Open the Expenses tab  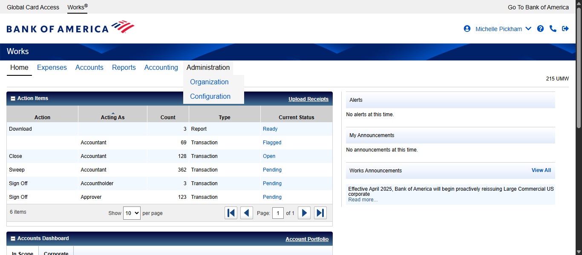pos(52,68)
